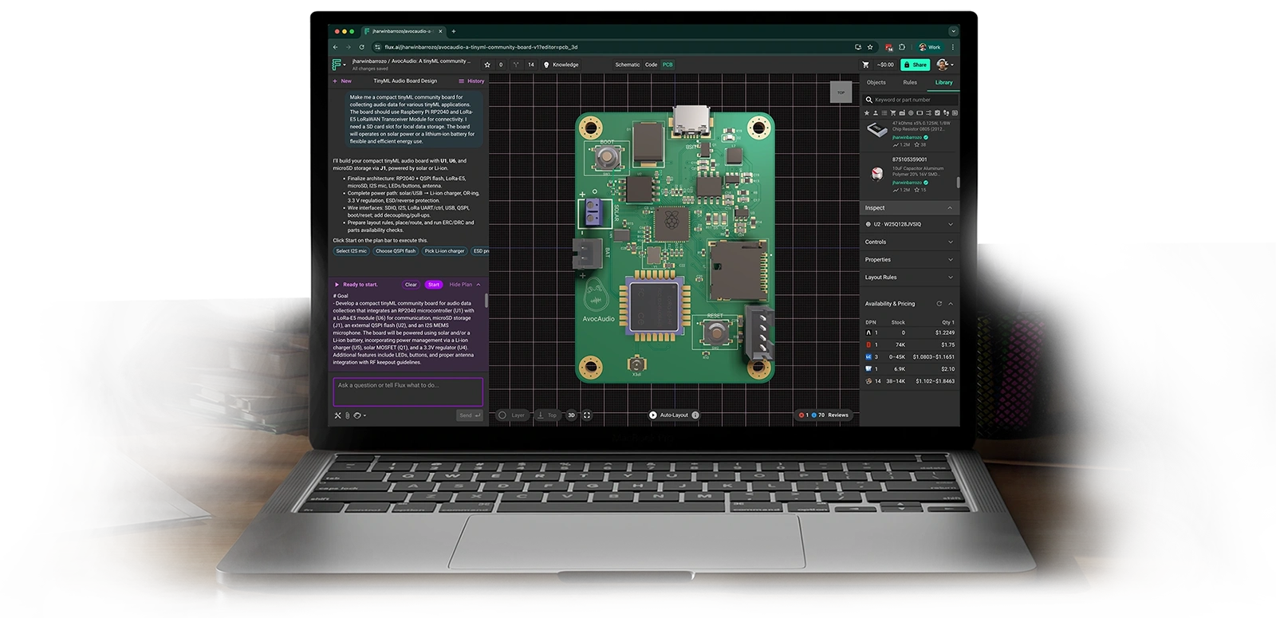Switch to Code view
This screenshot has width=1276, height=618.
651,65
